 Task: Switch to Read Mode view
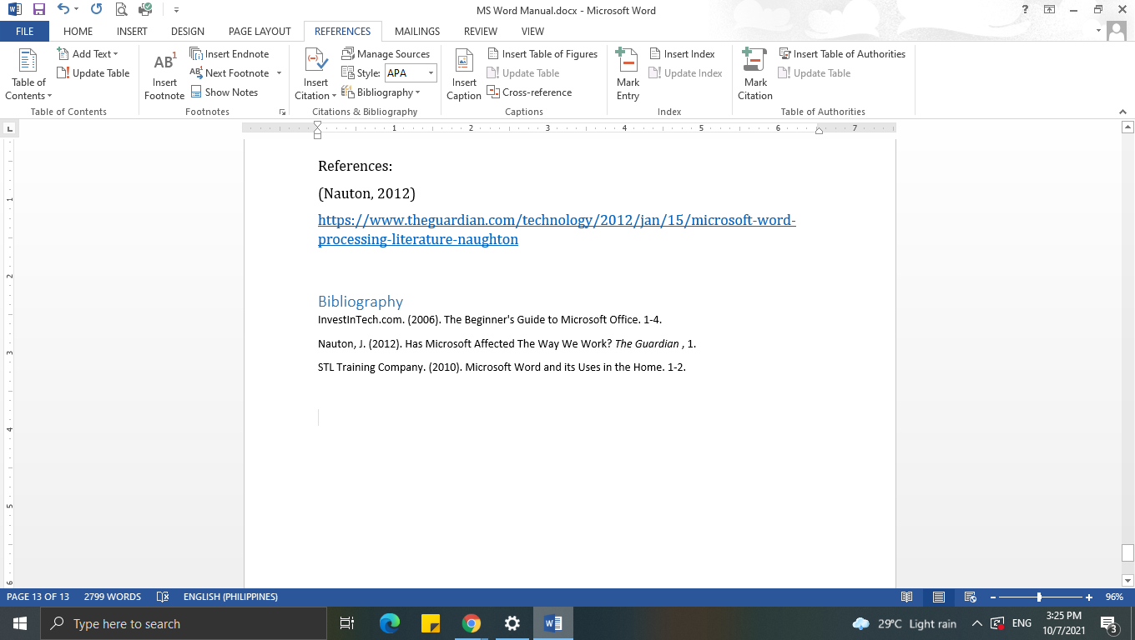coord(906,597)
